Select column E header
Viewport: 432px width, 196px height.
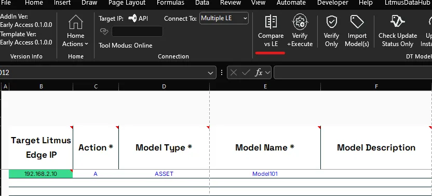tap(265, 86)
